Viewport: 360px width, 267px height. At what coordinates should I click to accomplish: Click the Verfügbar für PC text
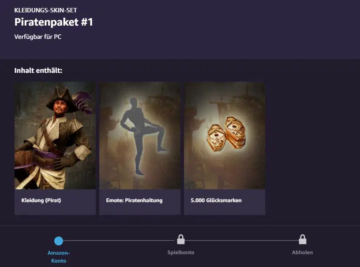(x=38, y=37)
